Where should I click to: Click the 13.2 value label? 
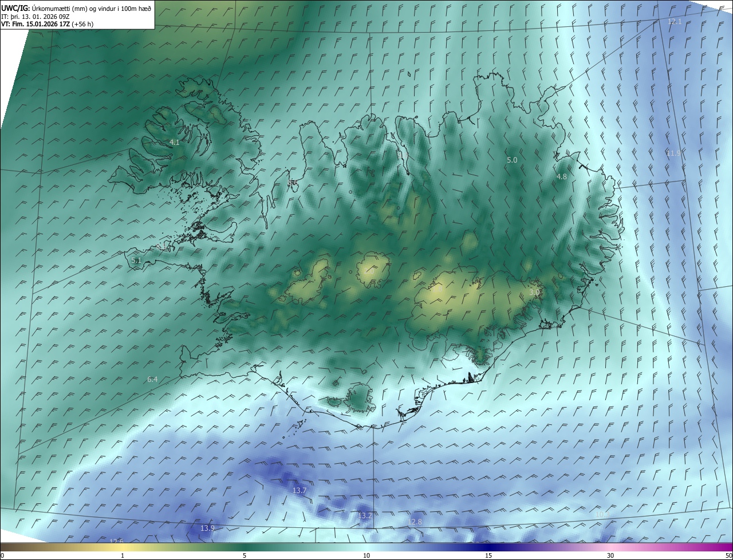coord(365,516)
